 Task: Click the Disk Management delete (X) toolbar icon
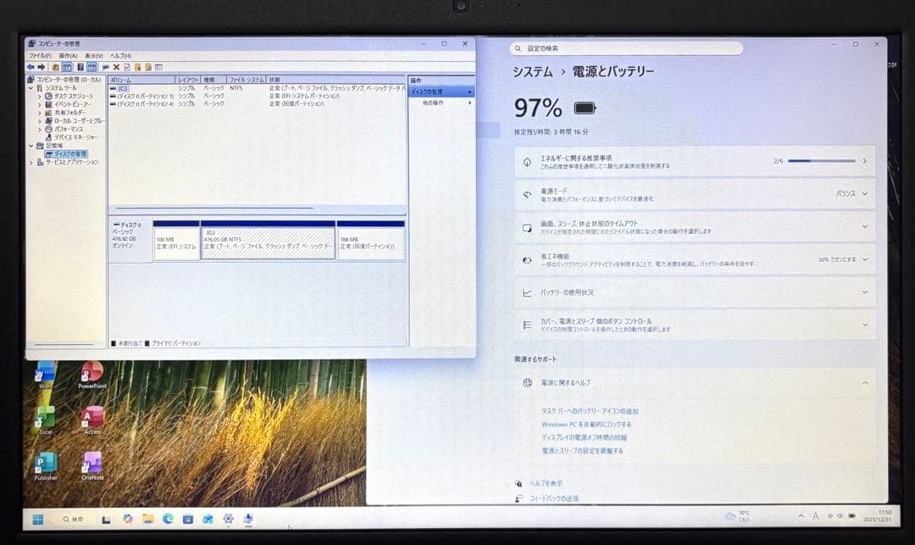coord(116,66)
